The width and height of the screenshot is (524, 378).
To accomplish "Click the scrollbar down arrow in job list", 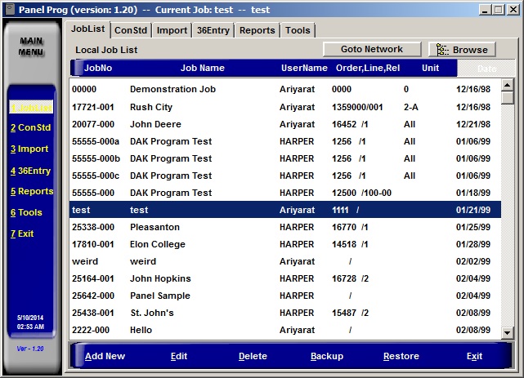I will (507, 332).
